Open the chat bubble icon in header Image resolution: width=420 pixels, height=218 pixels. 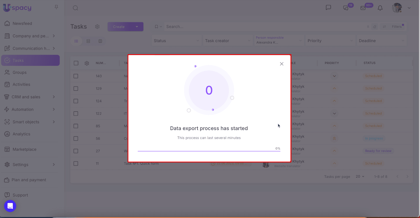click(328, 8)
